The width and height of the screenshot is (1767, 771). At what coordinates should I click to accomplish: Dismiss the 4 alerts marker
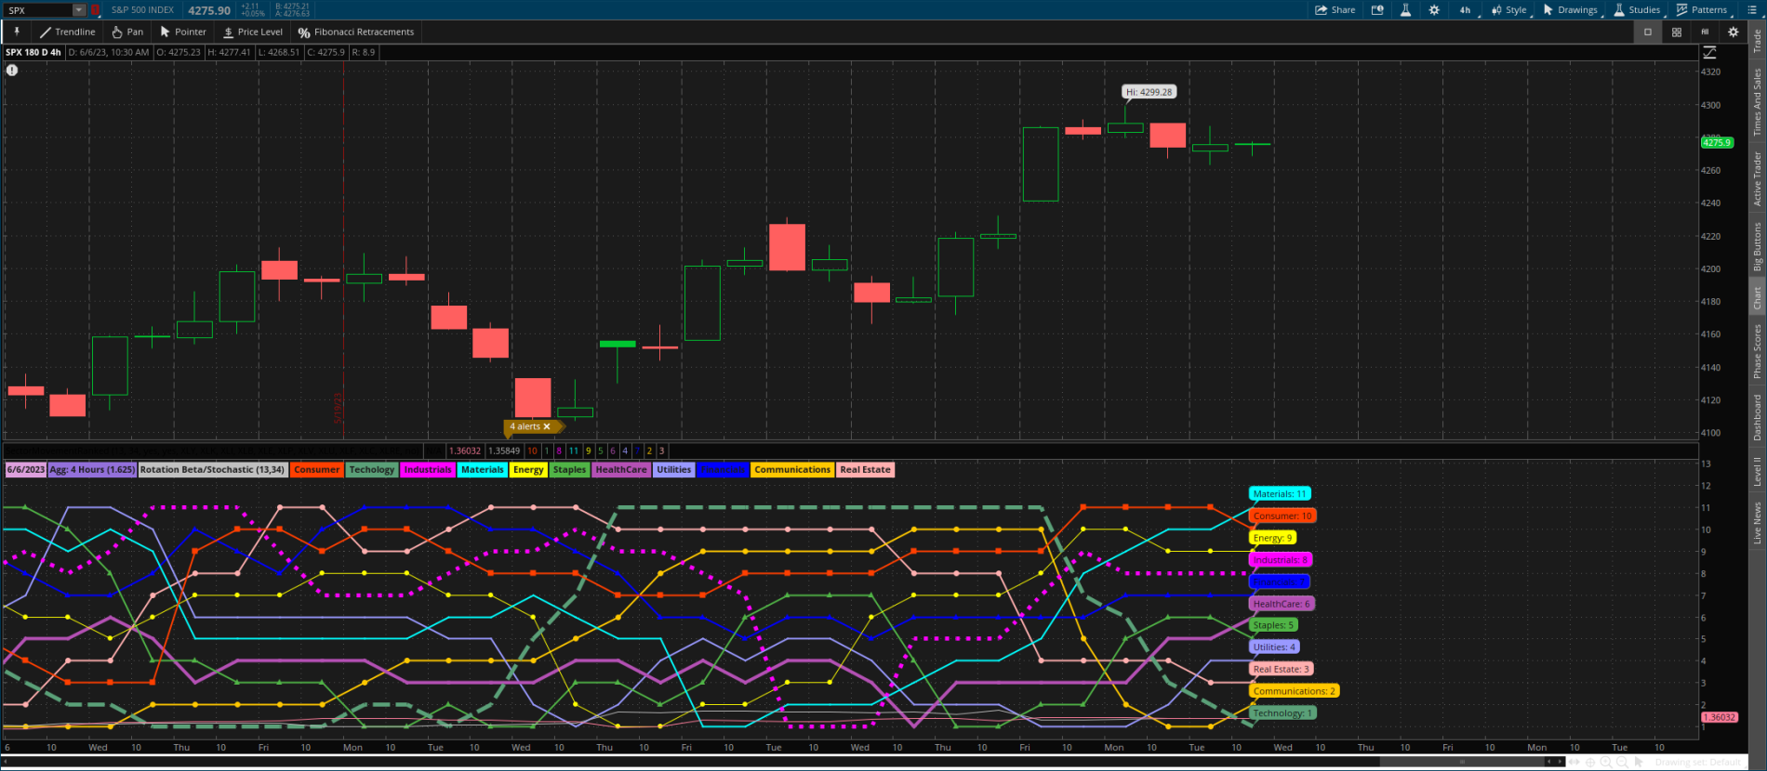coord(547,426)
